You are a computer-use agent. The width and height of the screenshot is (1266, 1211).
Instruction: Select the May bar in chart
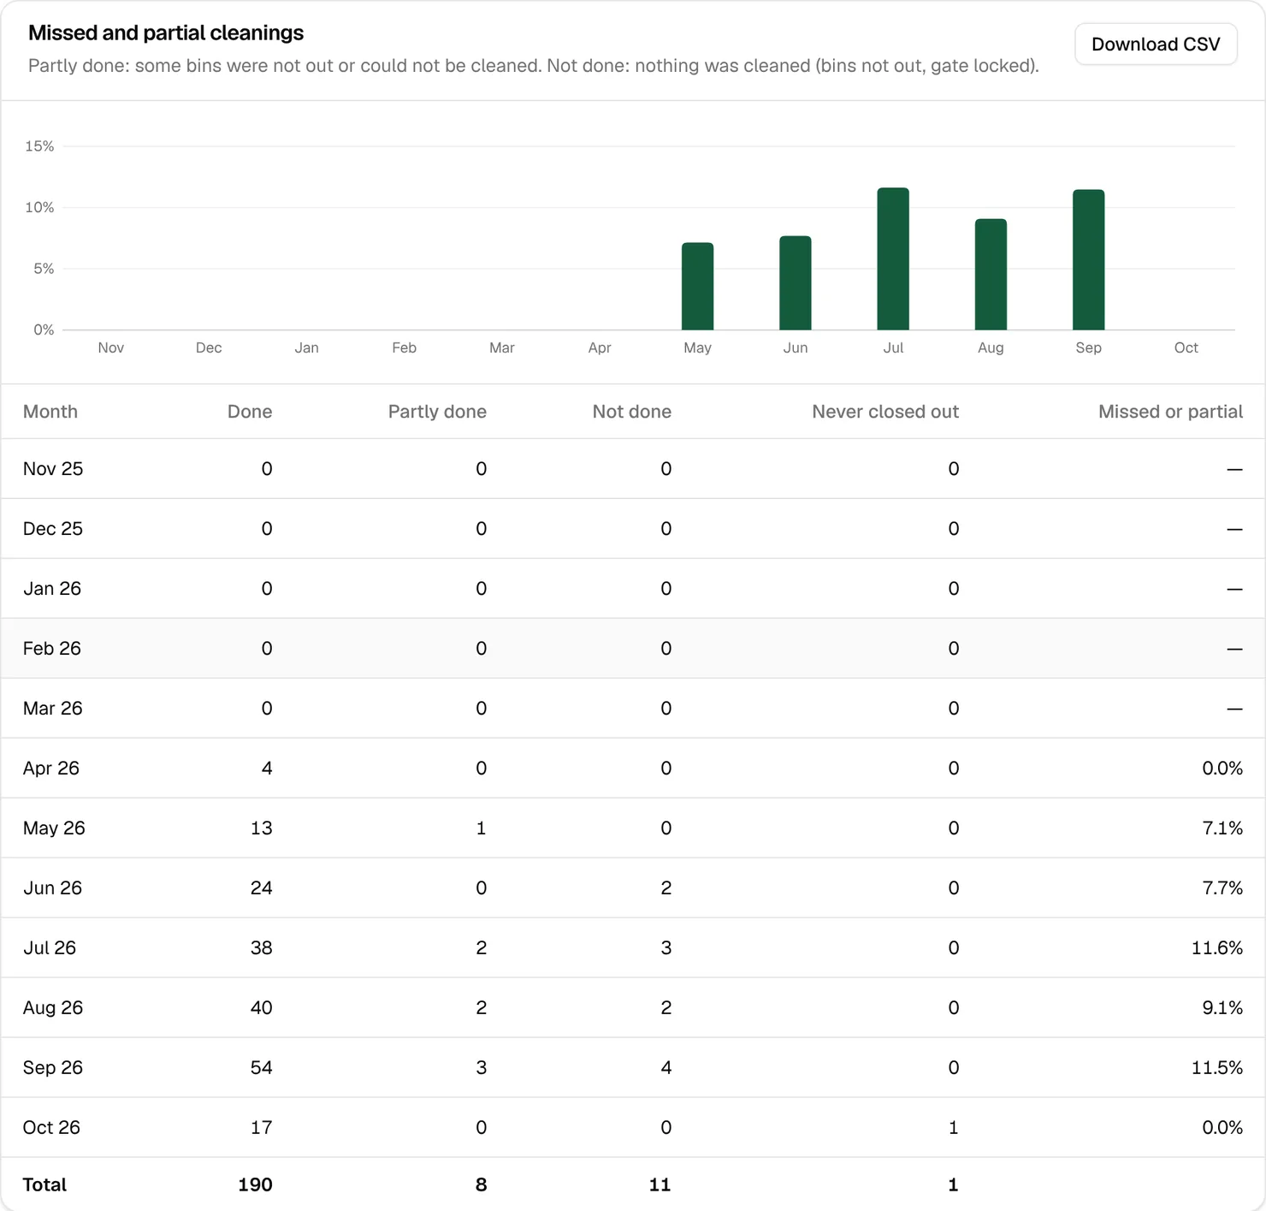[697, 286]
